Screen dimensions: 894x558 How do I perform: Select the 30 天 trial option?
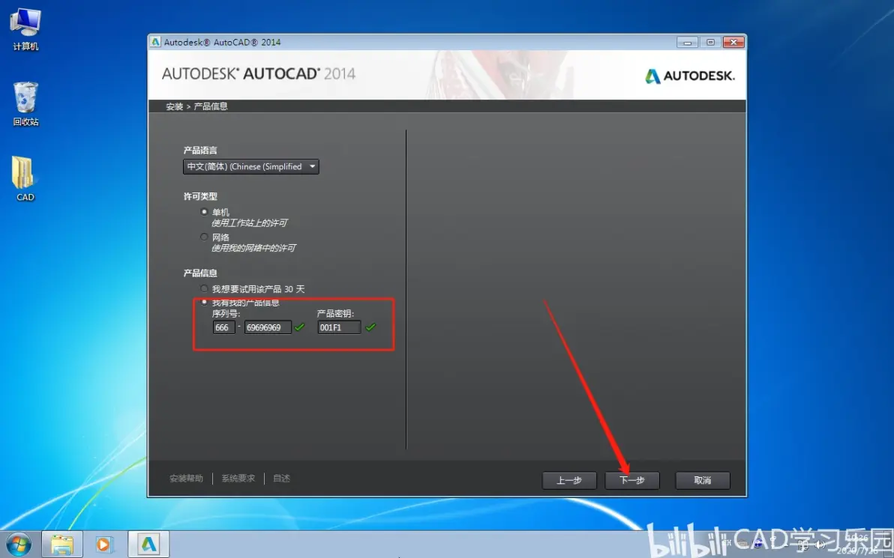pos(204,288)
